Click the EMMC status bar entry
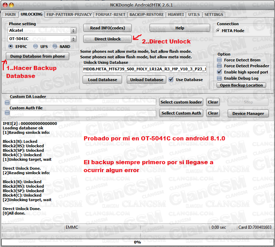Image resolution: width=275 pixels, height=247 pixels. (72, 227)
